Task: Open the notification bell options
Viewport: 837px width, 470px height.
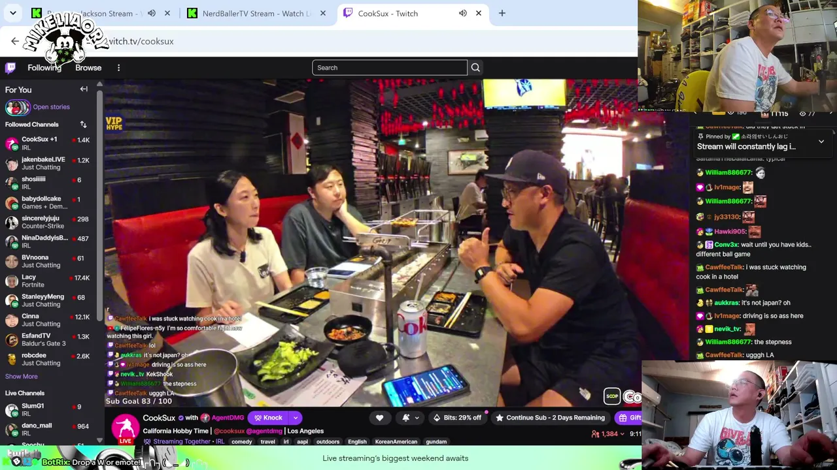Action: [409, 418]
